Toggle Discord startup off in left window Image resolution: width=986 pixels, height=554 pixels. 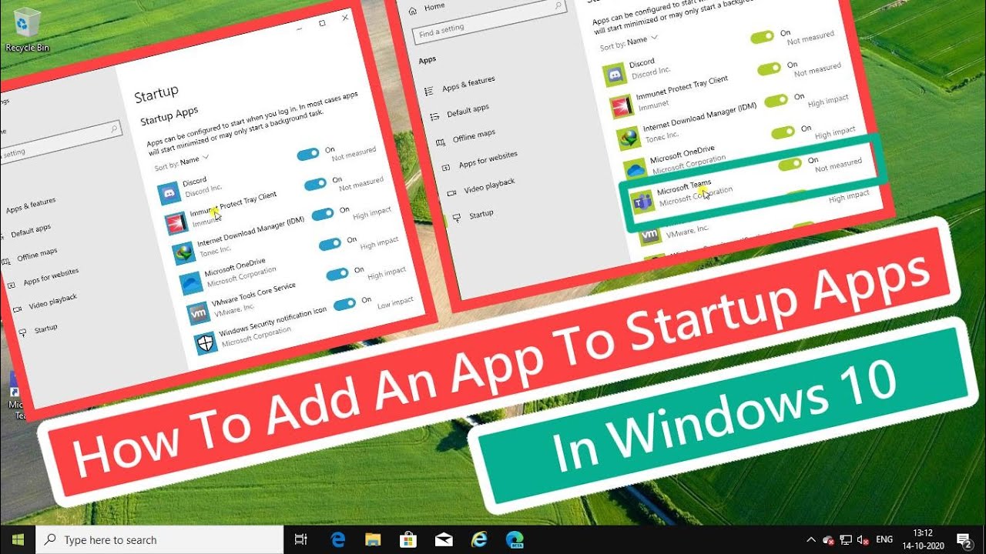point(308,154)
